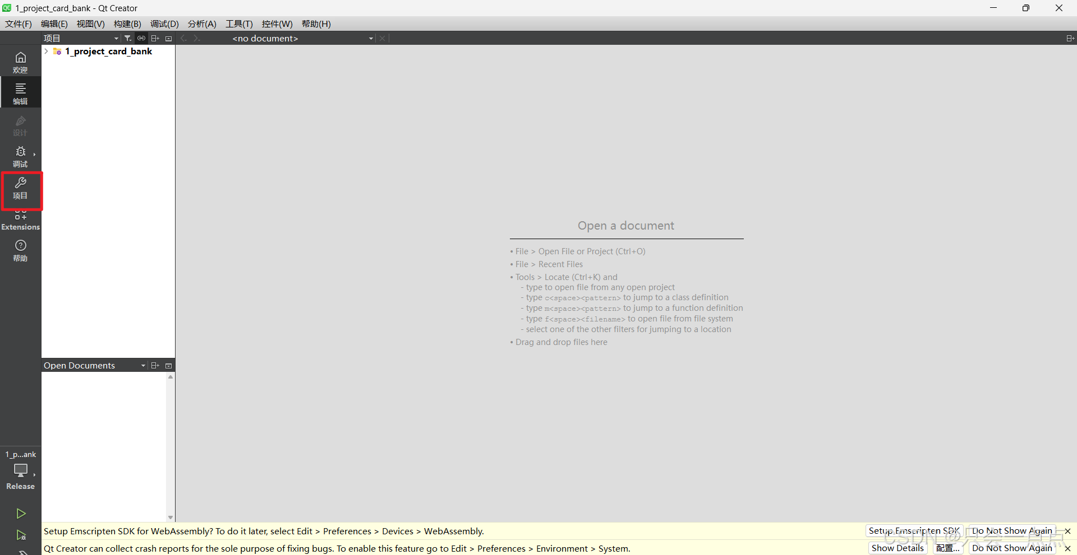
Task: Open the Extensions mode
Action: pyautogui.click(x=20, y=221)
